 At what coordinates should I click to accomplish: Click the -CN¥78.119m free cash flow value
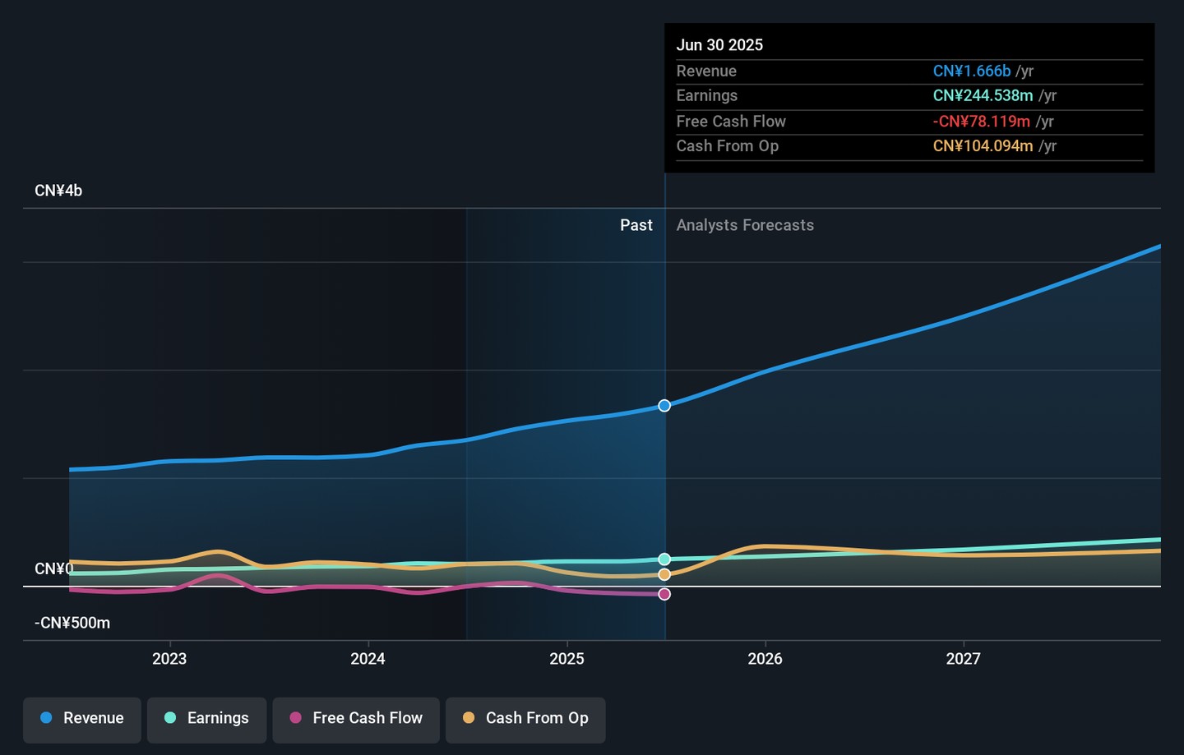click(981, 122)
